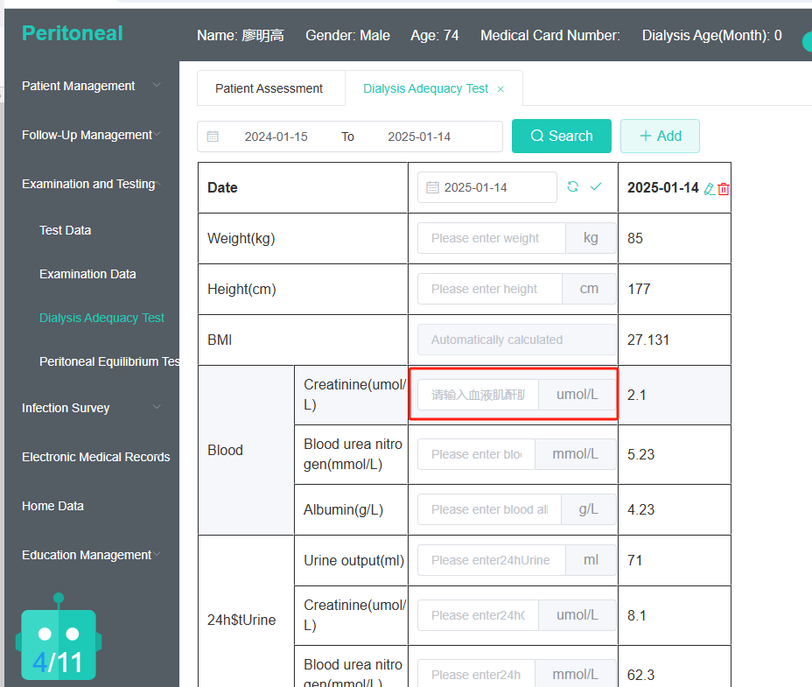This screenshot has height=687, width=812.
Task: Click the Search button
Action: 562,136
